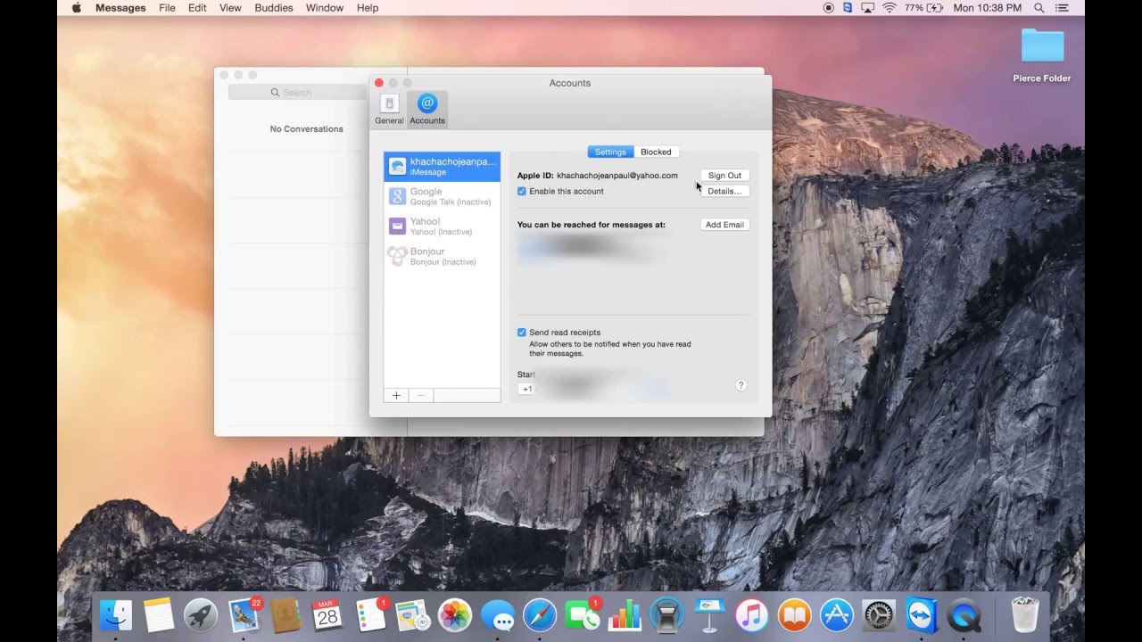The width and height of the screenshot is (1142, 642).
Task: Open the help question mark button
Action: click(741, 385)
